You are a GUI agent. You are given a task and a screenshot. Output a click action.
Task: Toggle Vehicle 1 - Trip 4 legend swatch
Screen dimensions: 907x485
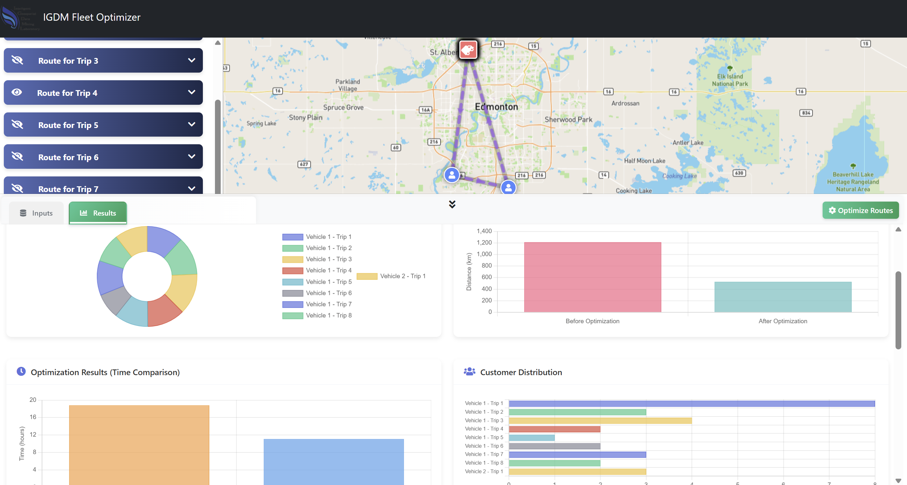pyautogui.click(x=293, y=271)
